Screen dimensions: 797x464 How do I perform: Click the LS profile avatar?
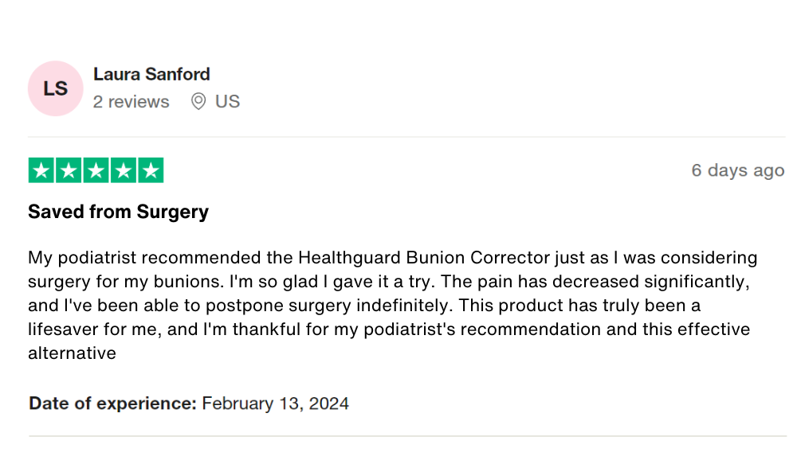coord(55,88)
